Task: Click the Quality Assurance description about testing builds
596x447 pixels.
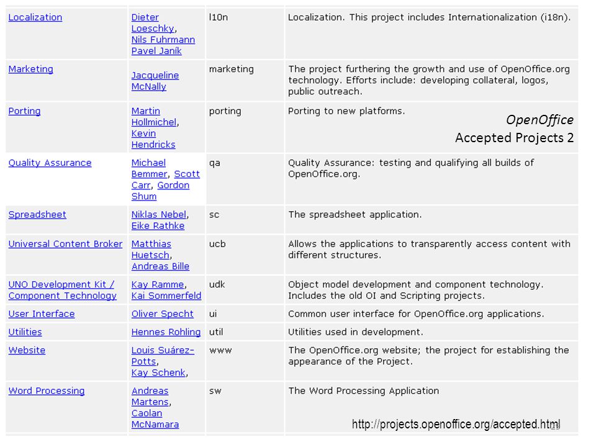Action: (x=411, y=168)
